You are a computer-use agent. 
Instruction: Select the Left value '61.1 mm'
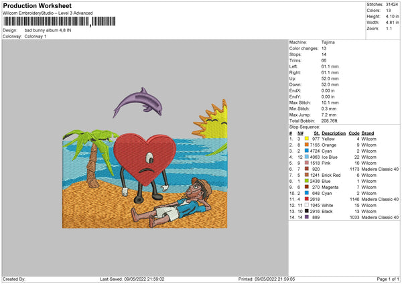(330, 66)
